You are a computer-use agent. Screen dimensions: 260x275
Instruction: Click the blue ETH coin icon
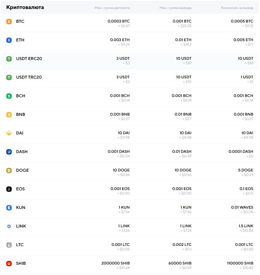point(9,40)
